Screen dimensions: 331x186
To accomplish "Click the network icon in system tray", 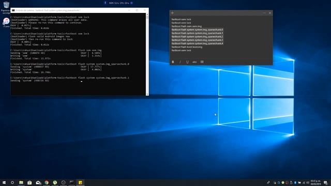I will pos(304,182).
